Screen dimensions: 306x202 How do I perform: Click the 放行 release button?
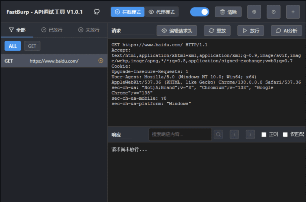pos(251,31)
